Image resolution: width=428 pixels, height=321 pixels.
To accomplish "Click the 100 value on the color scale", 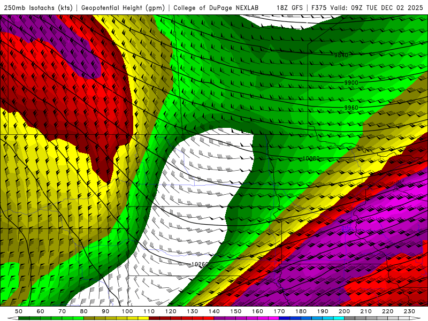I will click(x=127, y=311).
